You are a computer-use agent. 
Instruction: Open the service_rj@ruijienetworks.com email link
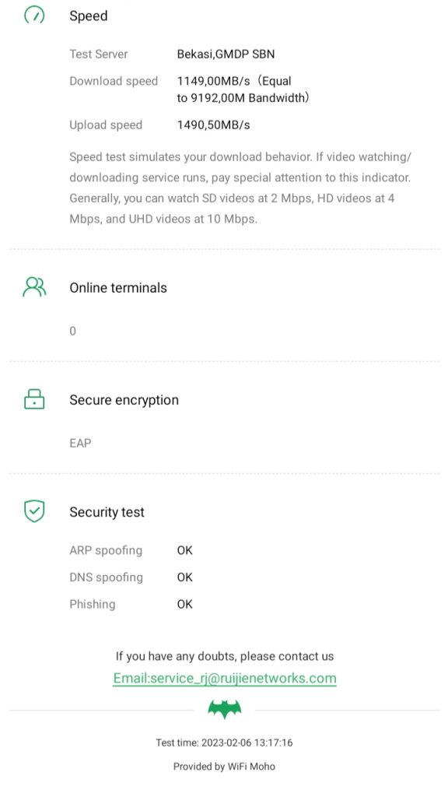[x=225, y=679]
